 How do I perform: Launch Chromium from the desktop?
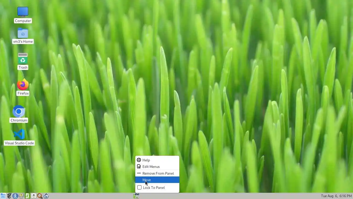coord(19,111)
